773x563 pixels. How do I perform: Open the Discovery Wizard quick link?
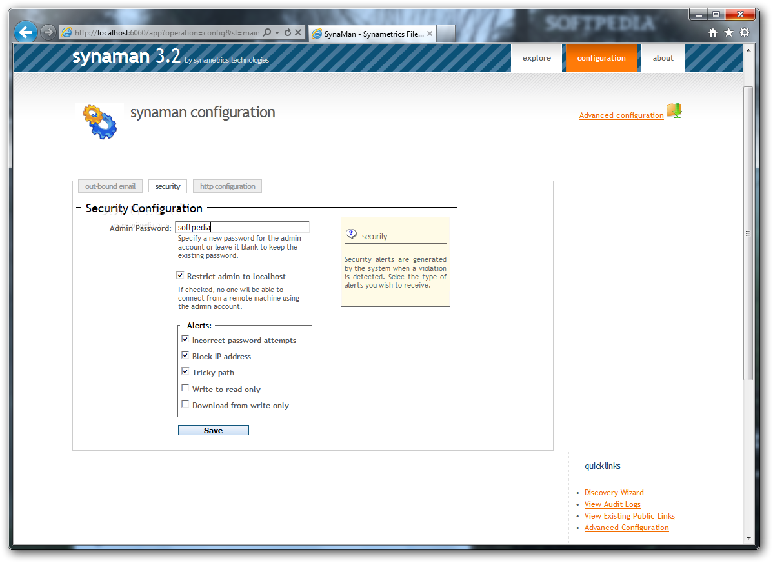614,493
